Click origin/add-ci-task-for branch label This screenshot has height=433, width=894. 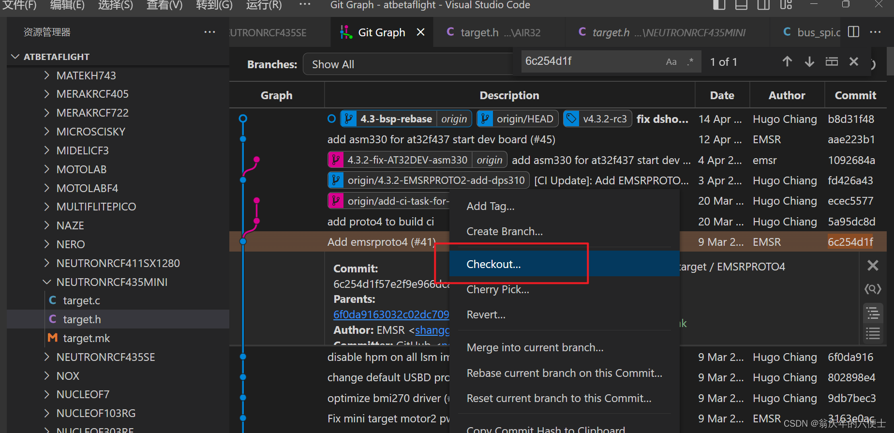click(389, 201)
